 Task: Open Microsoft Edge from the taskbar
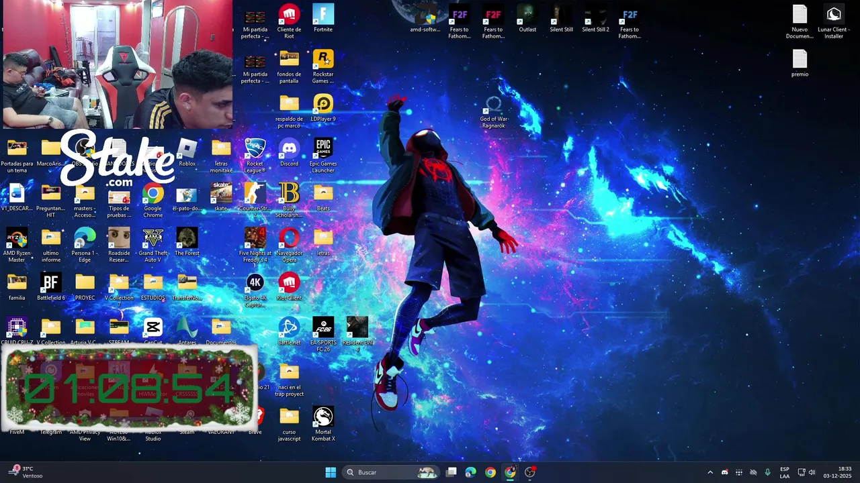click(471, 472)
